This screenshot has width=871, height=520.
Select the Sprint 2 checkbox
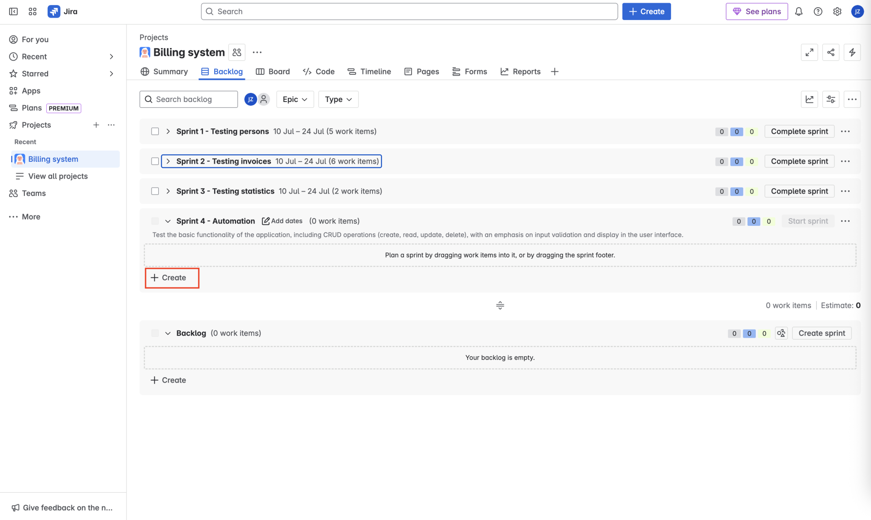155,161
